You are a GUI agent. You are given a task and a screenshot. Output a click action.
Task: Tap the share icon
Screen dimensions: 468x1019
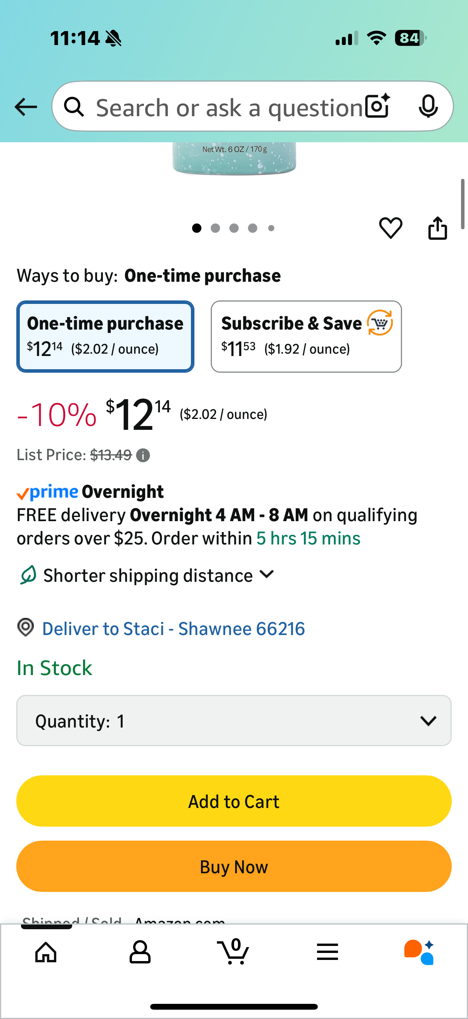click(438, 228)
